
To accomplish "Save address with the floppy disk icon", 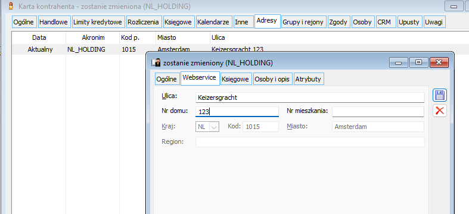I will pos(439,96).
